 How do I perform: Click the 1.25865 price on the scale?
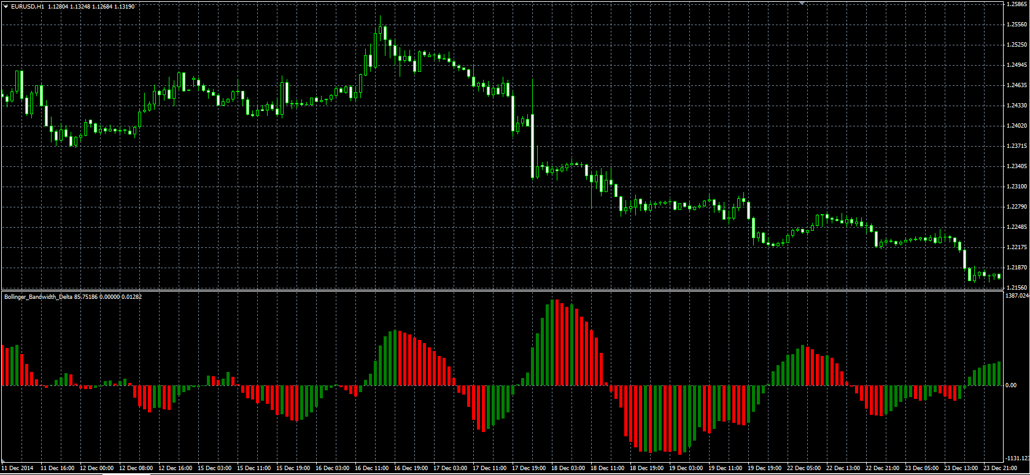(x=1017, y=4)
